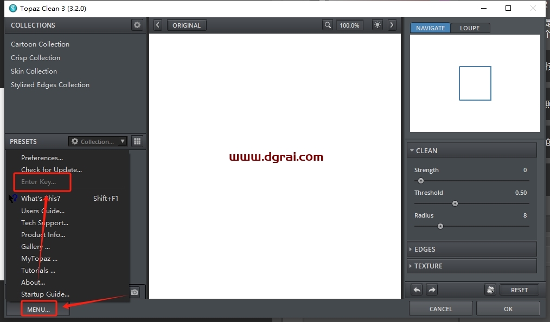
Task: Go to next view with right chevron
Action: [392, 25]
